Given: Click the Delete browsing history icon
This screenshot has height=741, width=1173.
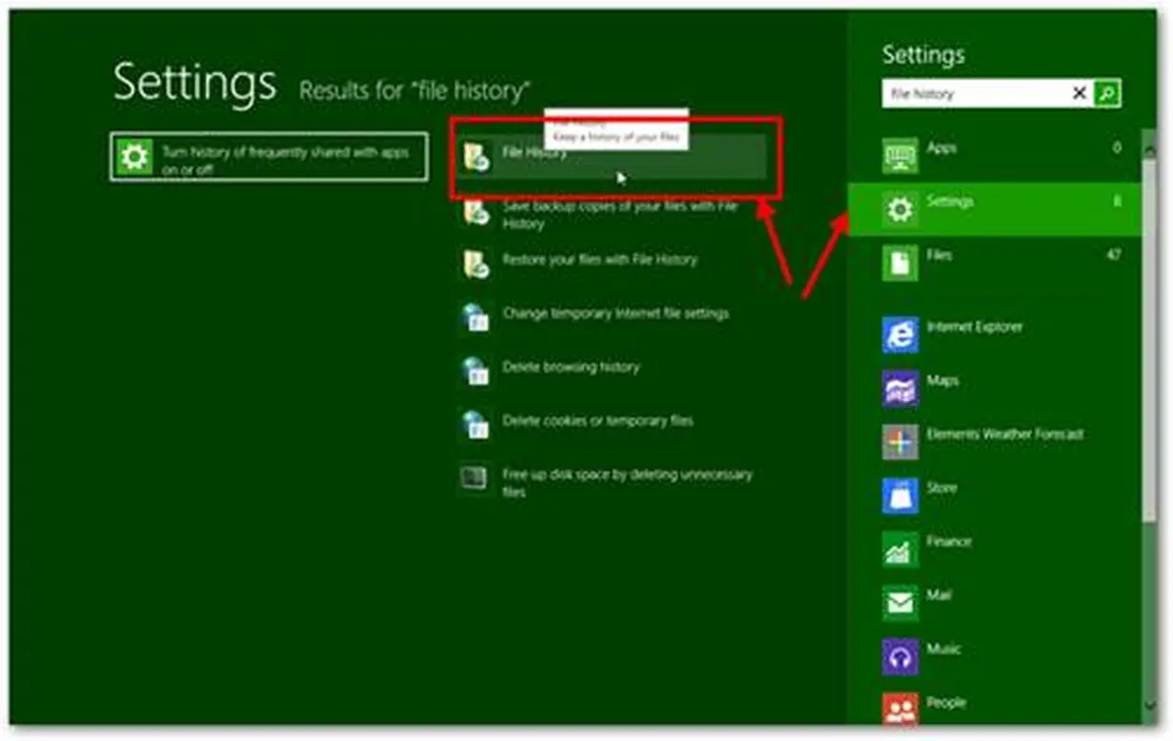Looking at the screenshot, I should 476,371.
